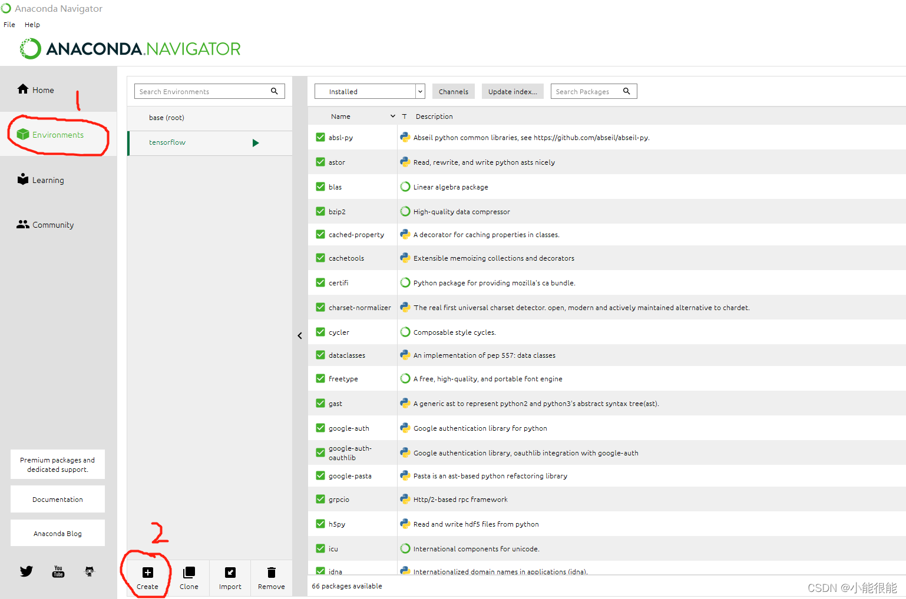Click the Python icon for dataclasses
This screenshot has height=599, width=906.
coord(405,355)
